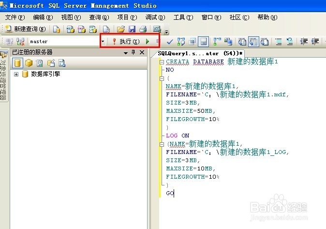The image size is (326, 229).
Task: Click the 执行(X) execute button
Action: [x=126, y=42]
